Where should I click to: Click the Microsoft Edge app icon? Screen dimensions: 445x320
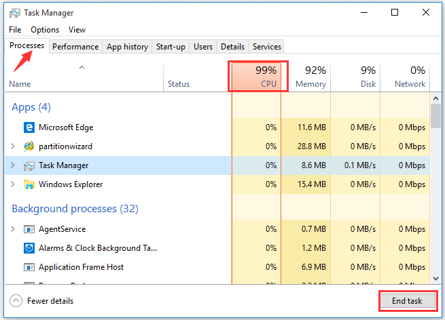[29, 127]
